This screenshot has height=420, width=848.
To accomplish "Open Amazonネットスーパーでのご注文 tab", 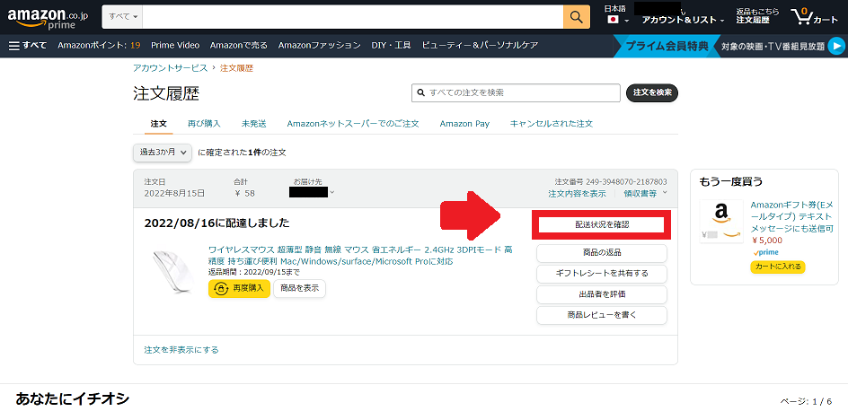I will (x=353, y=124).
